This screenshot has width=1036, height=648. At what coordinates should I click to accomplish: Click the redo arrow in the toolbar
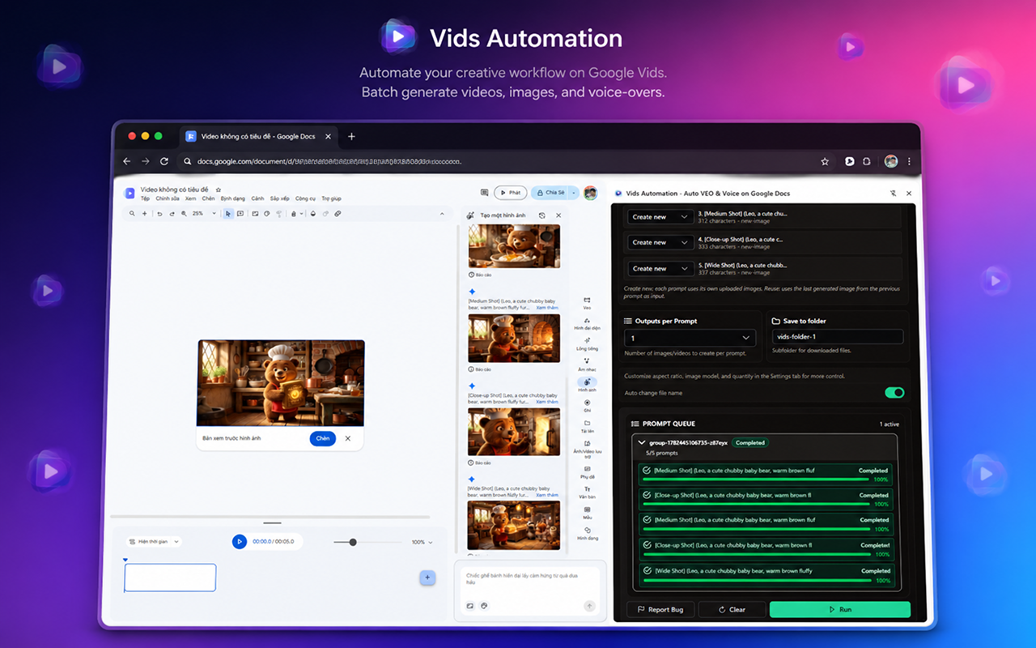(x=172, y=214)
